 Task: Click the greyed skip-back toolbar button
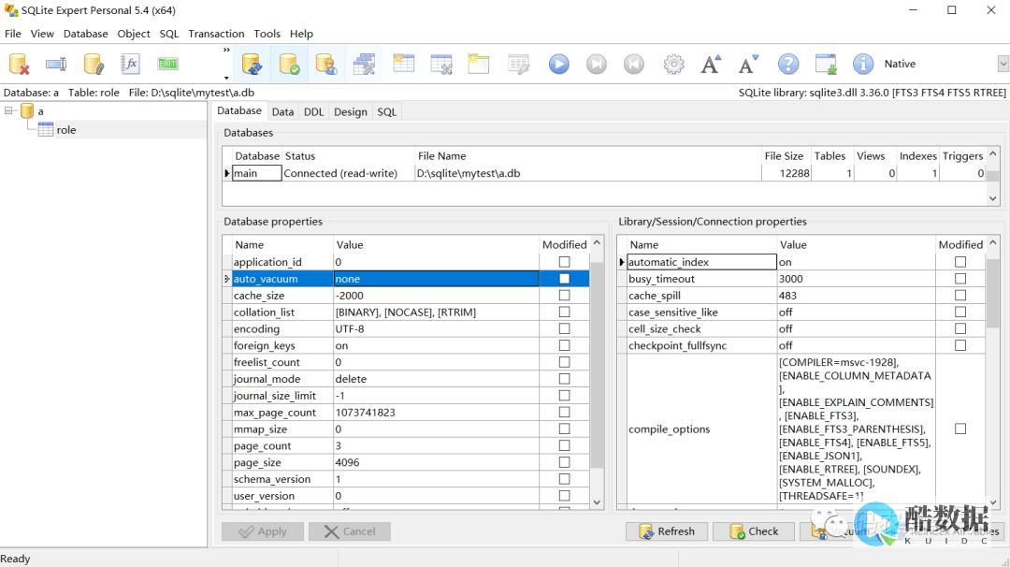point(634,64)
